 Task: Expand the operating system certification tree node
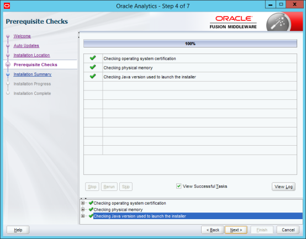(x=83, y=203)
